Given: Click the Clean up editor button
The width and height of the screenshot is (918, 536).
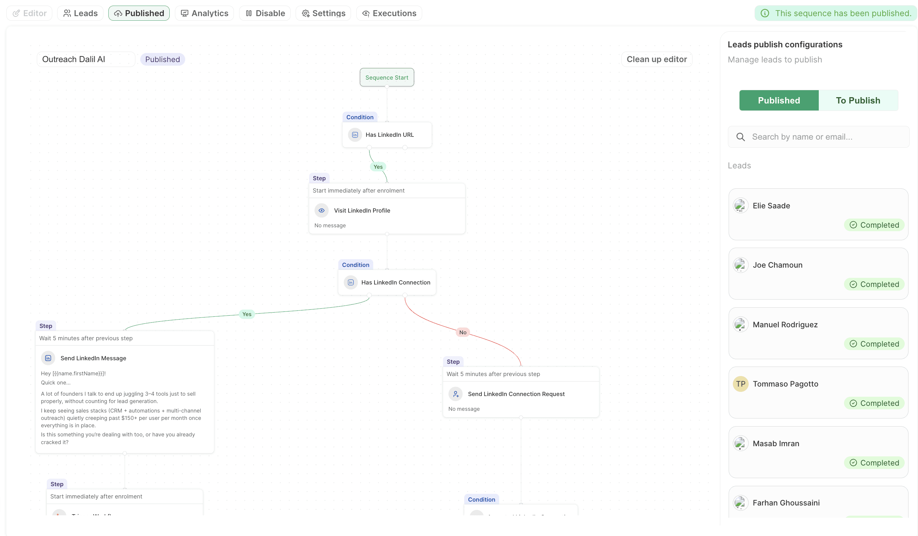Looking at the screenshot, I should (656, 59).
